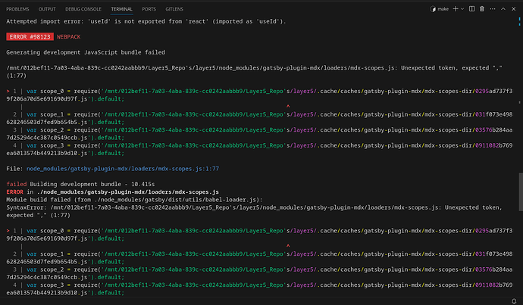Image resolution: width=523 pixels, height=305 pixels.
Task: Click the make terminal label text
Action: 443,9
